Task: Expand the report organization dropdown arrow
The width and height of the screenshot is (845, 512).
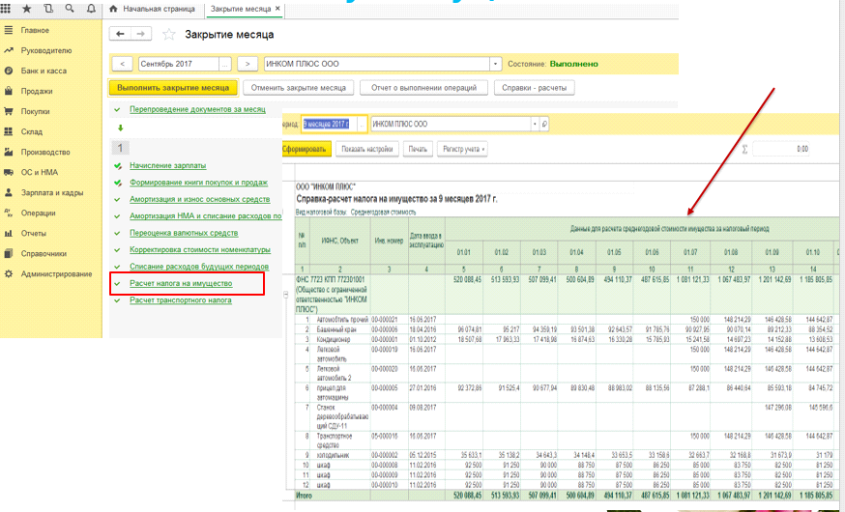Action: point(535,124)
